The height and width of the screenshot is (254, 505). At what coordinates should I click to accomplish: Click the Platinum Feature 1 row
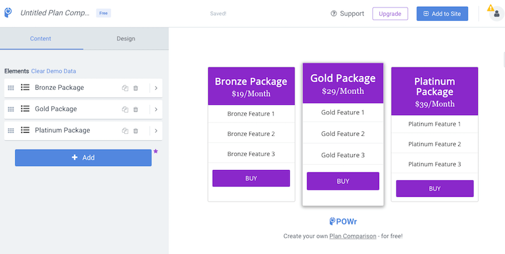pos(435,124)
